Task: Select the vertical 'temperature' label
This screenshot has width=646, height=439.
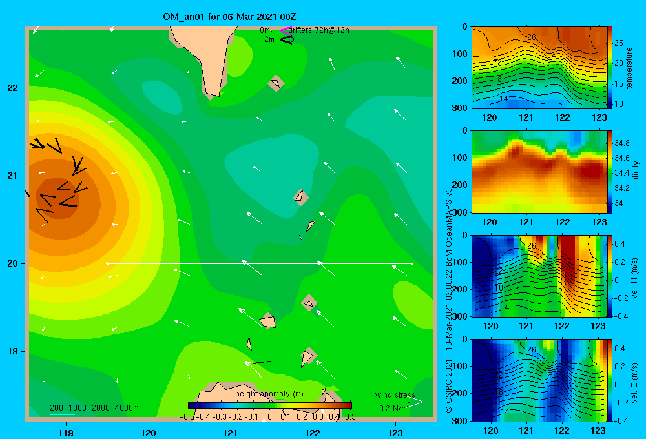Action: click(629, 68)
